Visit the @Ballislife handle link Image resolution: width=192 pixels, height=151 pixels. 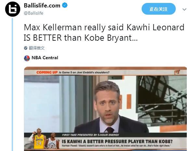(x=33, y=13)
